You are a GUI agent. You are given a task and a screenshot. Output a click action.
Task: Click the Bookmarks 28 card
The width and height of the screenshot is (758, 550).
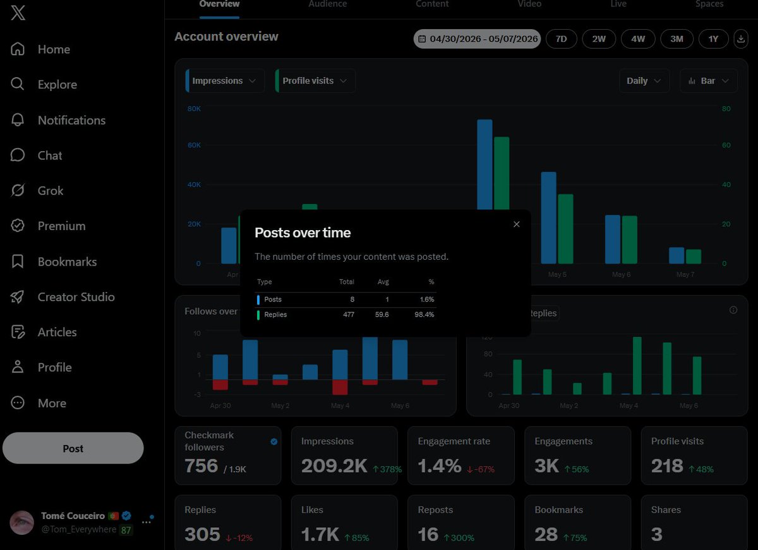point(577,522)
